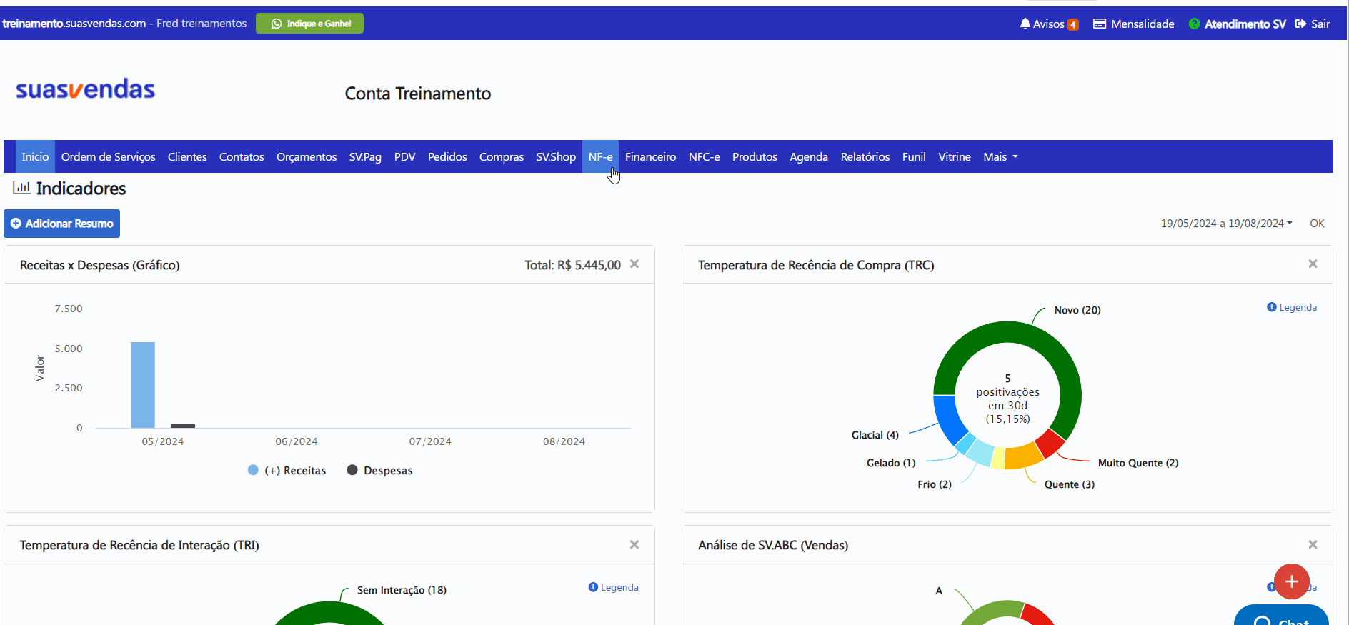Click the Indicadores chart icon
The height and width of the screenshot is (625, 1349).
tap(21, 188)
